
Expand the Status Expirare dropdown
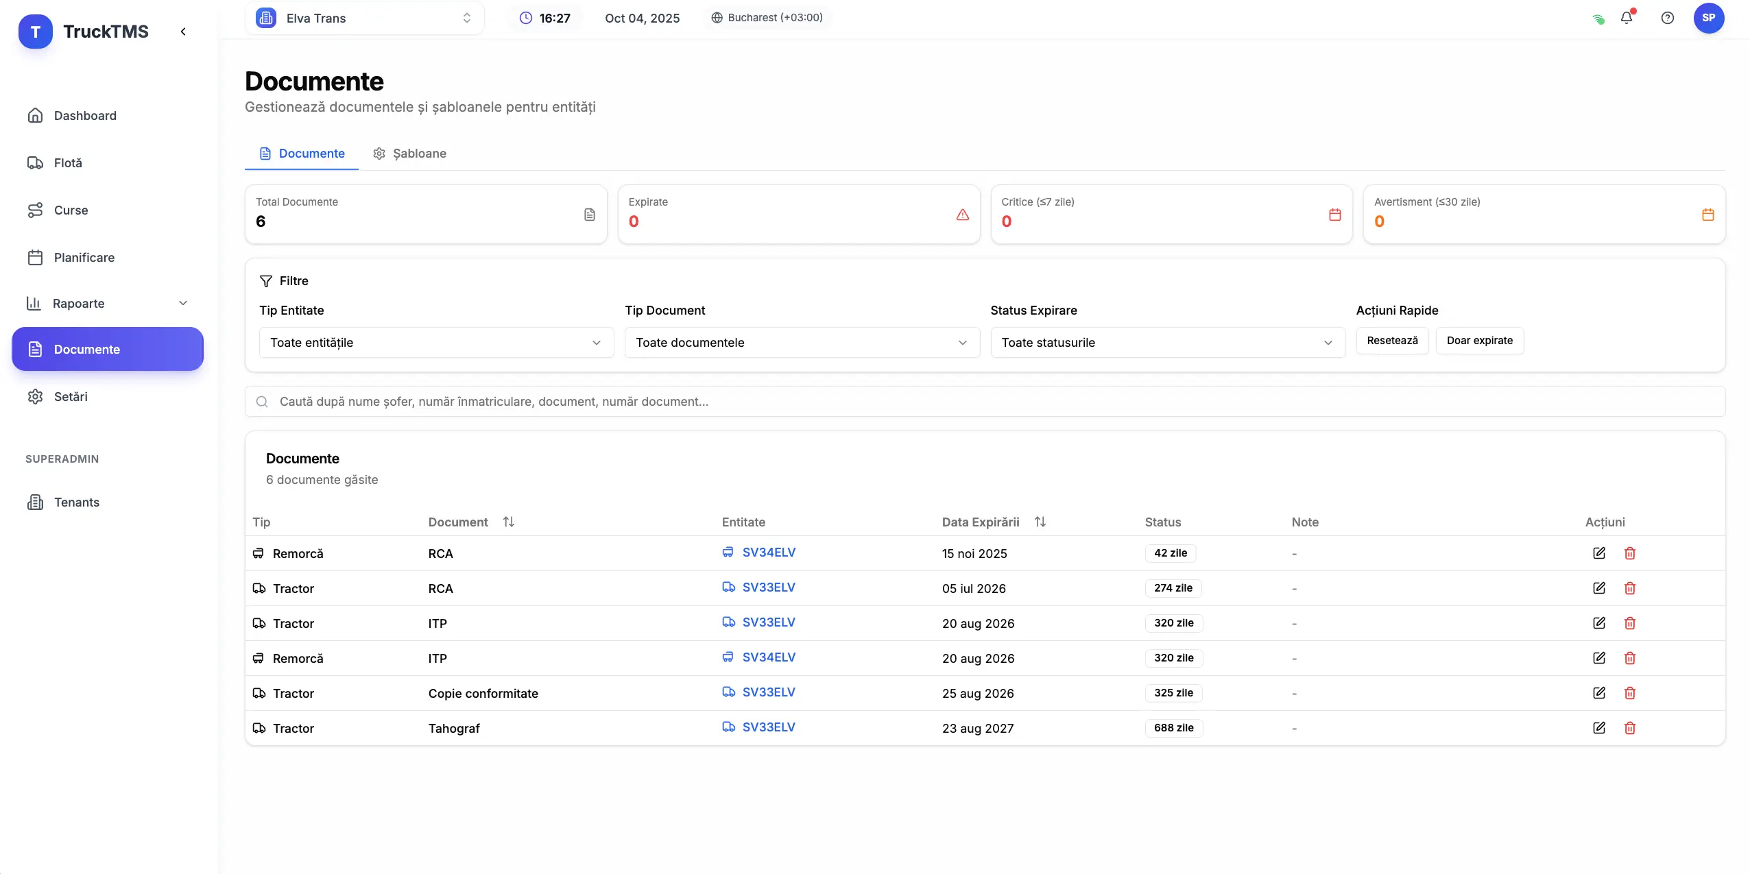pos(1166,343)
